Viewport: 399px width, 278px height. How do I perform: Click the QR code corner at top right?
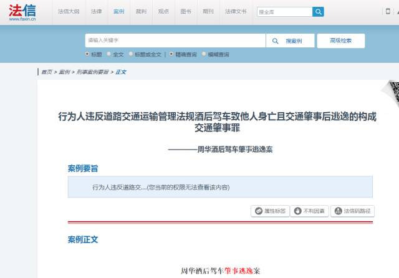[x=392, y=93]
